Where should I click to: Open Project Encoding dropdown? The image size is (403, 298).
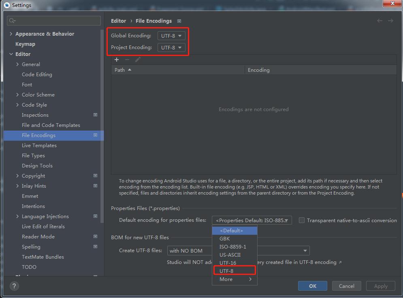pyautogui.click(x=171, y=47)
